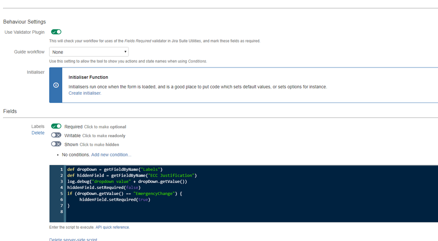Click line number 8 in editor gutter
Image resolution: width=438 pixels, height=241 pixels.
point(62,212)
